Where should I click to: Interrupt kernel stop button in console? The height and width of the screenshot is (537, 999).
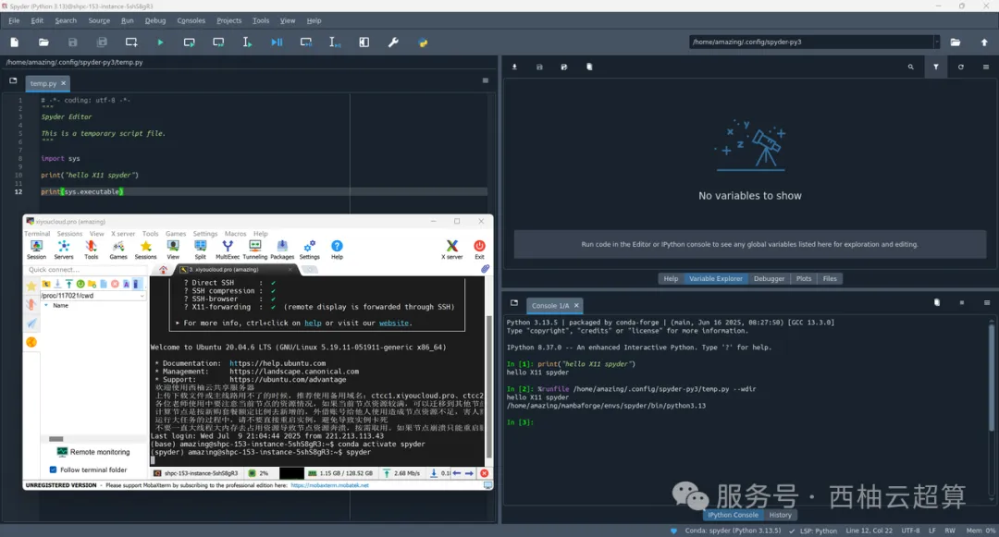(961, 303)
